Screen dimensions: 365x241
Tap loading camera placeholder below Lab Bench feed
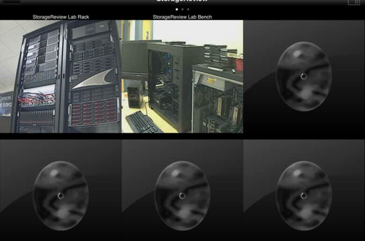(182, 190)
